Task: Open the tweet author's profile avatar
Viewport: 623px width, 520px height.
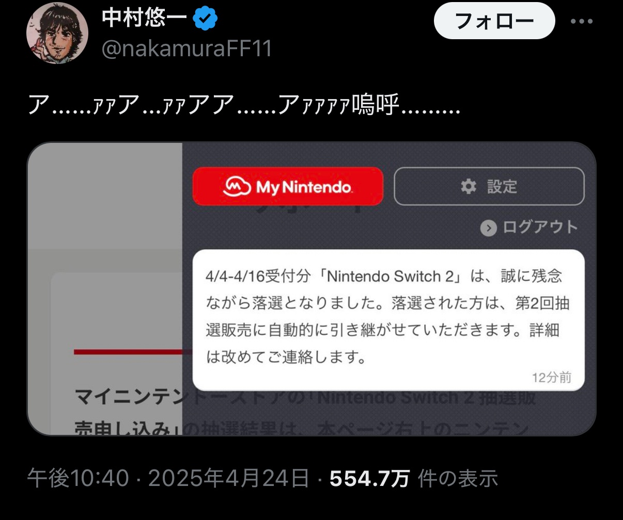Action: coord(57,33)
